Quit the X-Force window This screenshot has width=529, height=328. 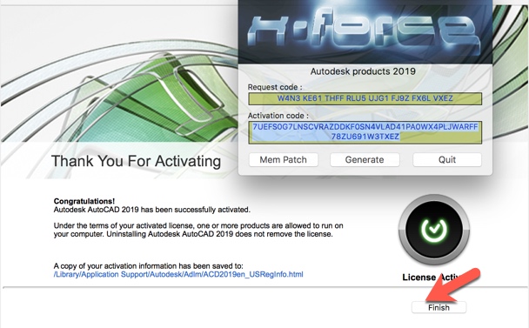click(x=447, y=159)
